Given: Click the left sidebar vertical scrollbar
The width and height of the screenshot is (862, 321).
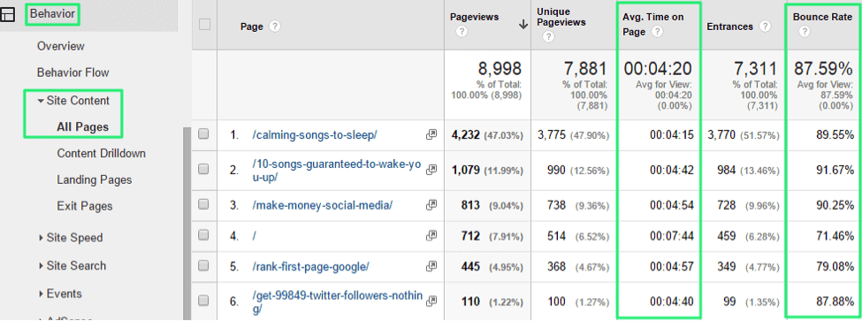Looking at the screenshot, I should 187,223.
